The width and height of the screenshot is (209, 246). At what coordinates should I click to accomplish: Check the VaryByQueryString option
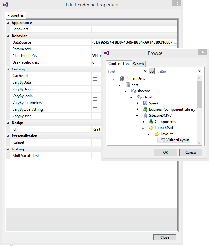click(x=95, y=109)
